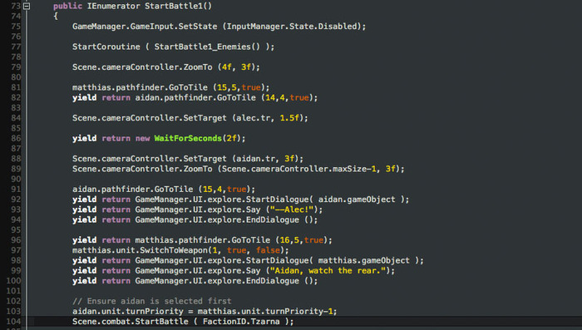The image size is (582, 330).
Task: Click the public keyword on line 73
Action: (67, 6)
